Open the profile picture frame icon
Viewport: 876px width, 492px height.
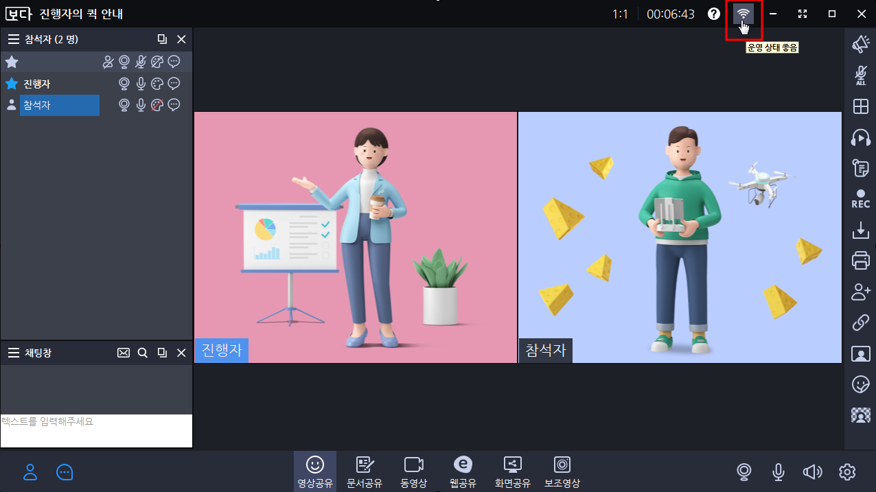click(860, 354)
